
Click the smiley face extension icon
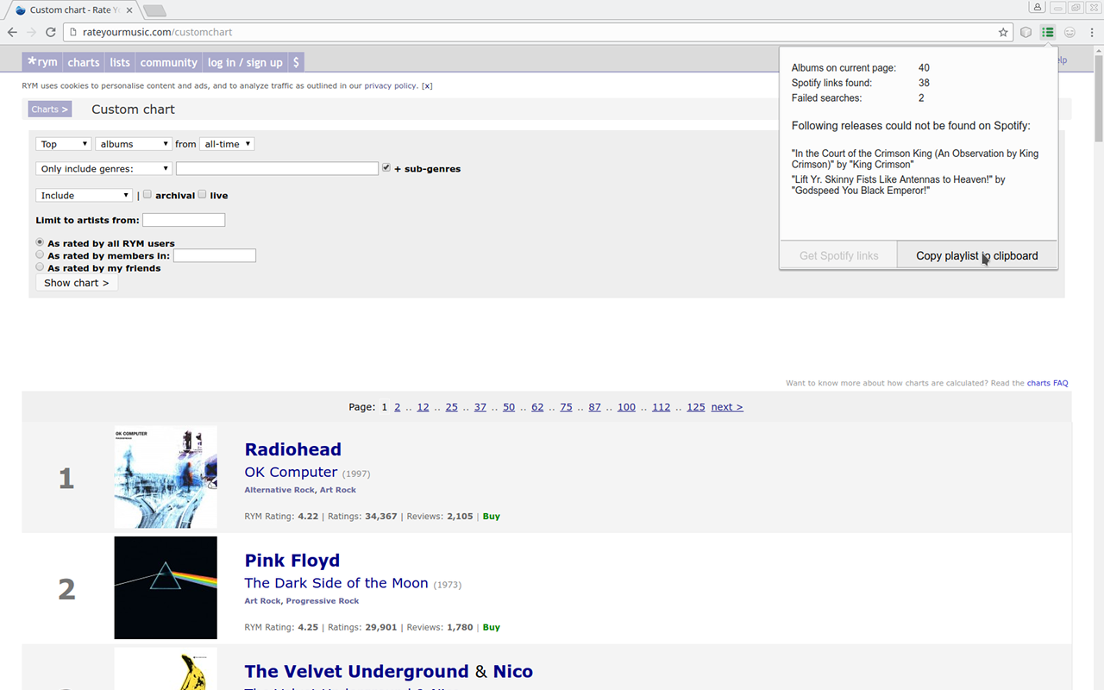point(1069,32)
